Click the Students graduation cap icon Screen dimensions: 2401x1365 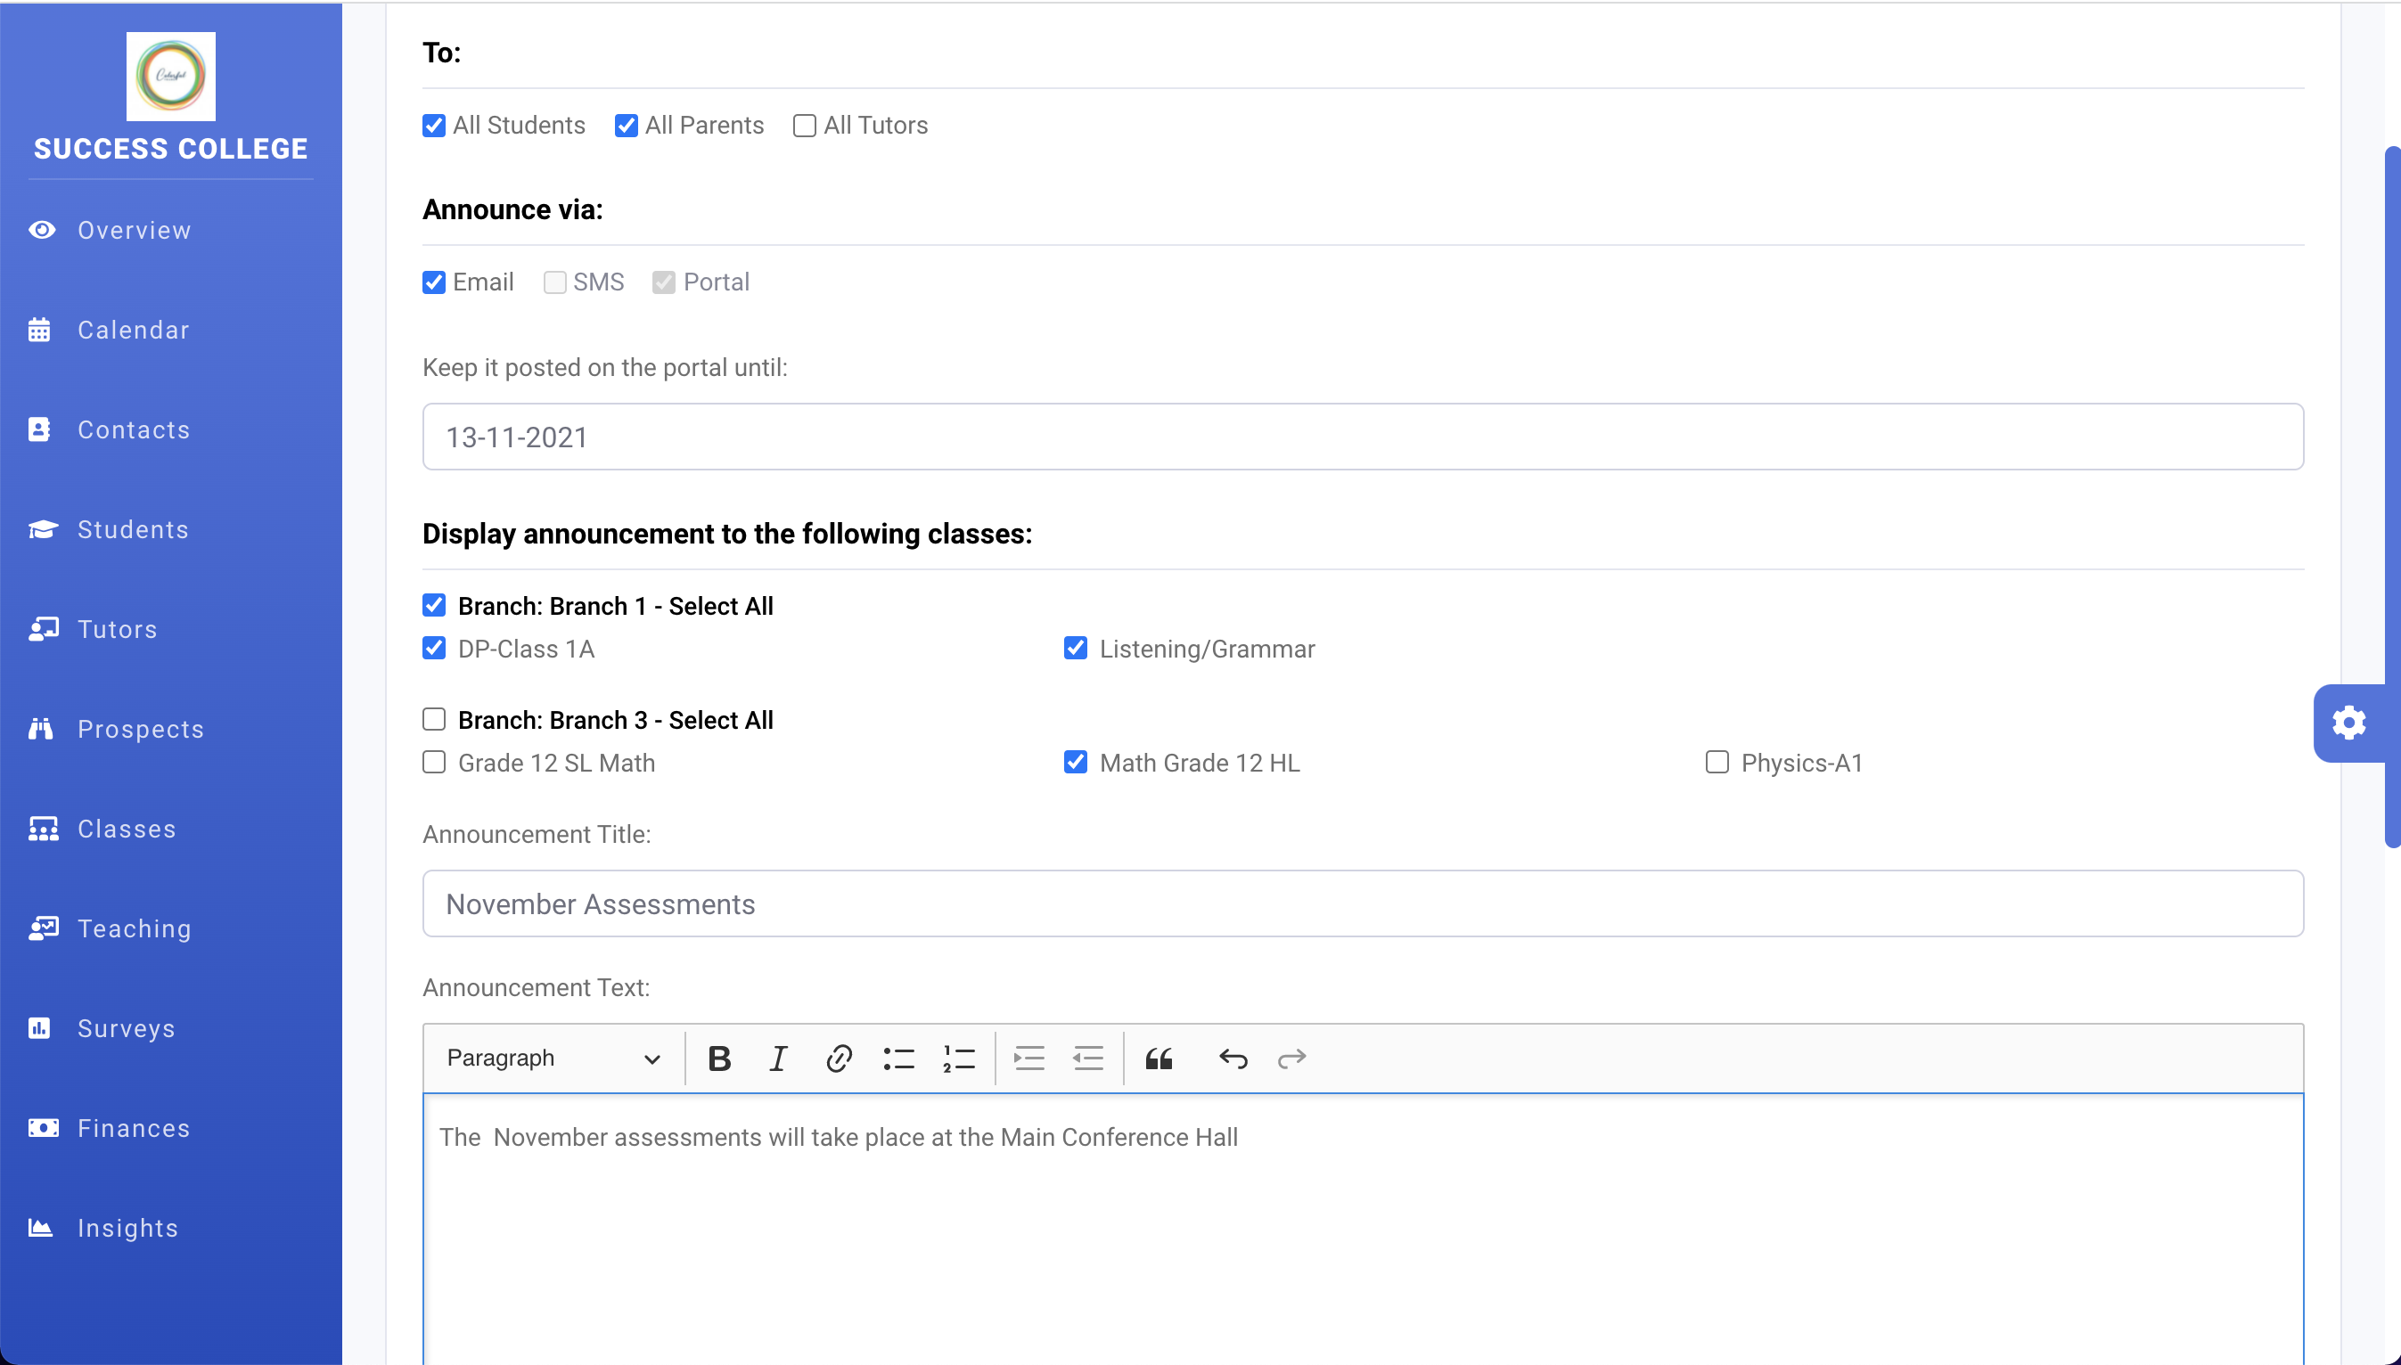(x=43, y=529)
